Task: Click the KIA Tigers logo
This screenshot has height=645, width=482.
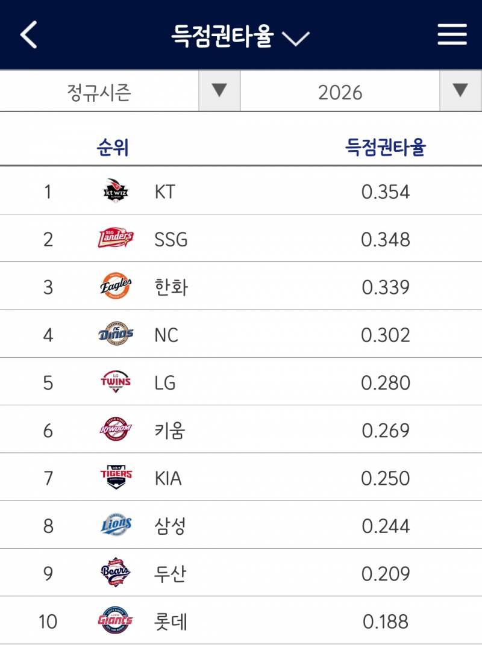Action: (x=114, y=478)
